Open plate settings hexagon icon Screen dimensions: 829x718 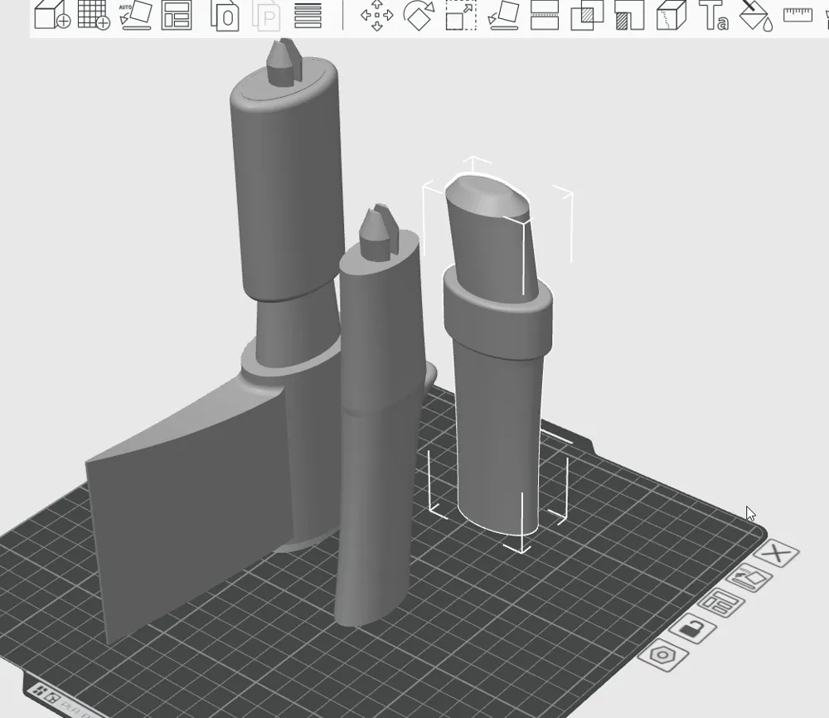[x=663, y=655]
